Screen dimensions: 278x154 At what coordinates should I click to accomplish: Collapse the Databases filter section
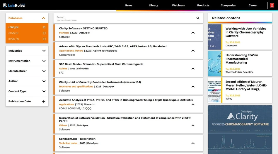[44, 18]
